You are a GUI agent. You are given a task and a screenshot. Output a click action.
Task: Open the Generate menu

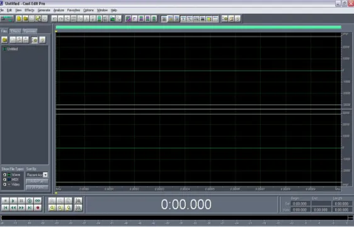[44, 10]
